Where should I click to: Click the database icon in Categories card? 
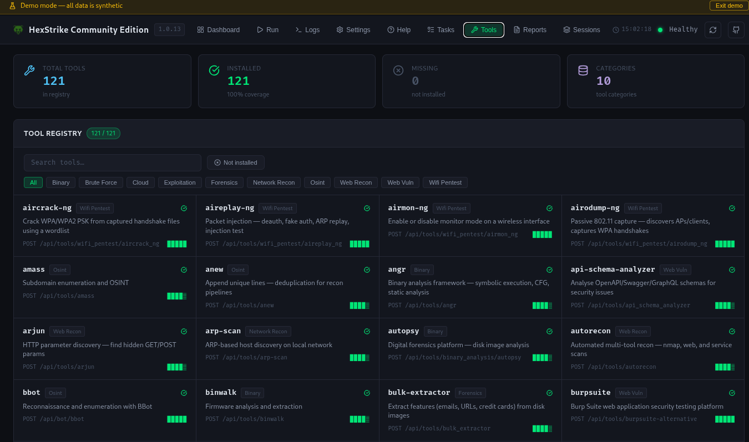pyautogui.click(x=583, y=70)
